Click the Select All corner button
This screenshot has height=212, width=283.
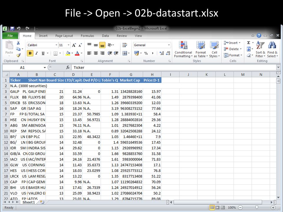(x=6, y=74)
